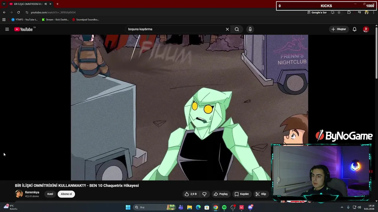Click the Katıl join button

pos(50,194)
